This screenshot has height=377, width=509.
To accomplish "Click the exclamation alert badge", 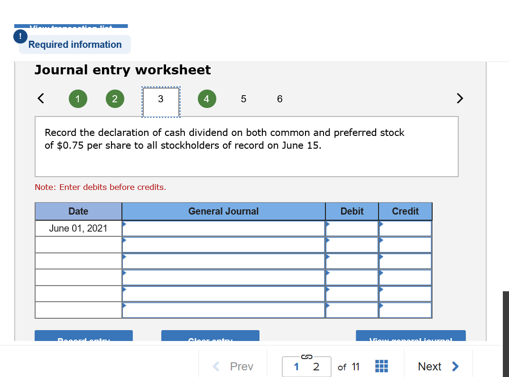I will click(x=19, y=36).
